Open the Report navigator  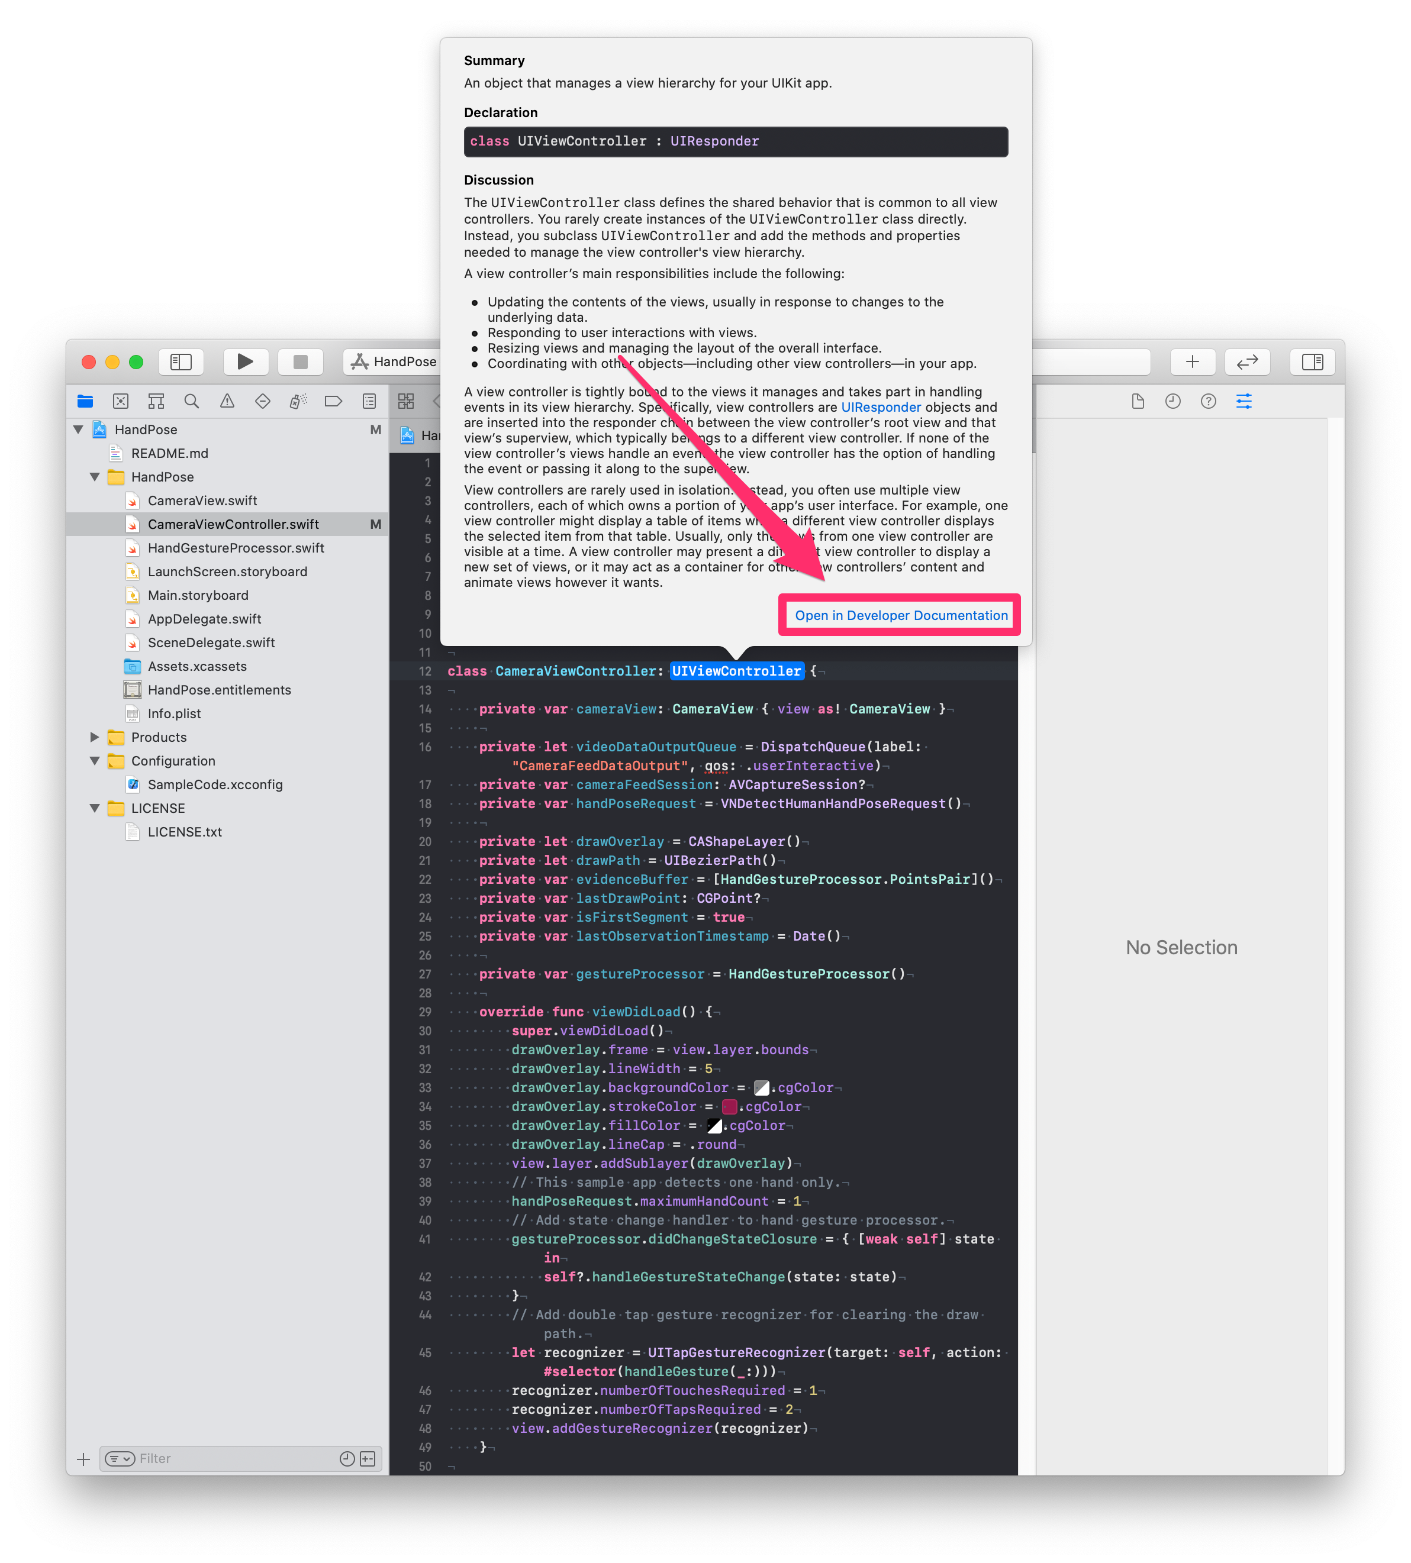(368, 401)
